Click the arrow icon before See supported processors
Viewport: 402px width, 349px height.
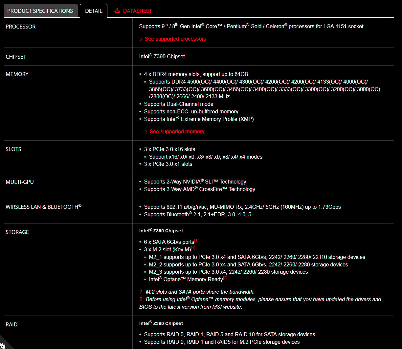[x=141, y=39]
